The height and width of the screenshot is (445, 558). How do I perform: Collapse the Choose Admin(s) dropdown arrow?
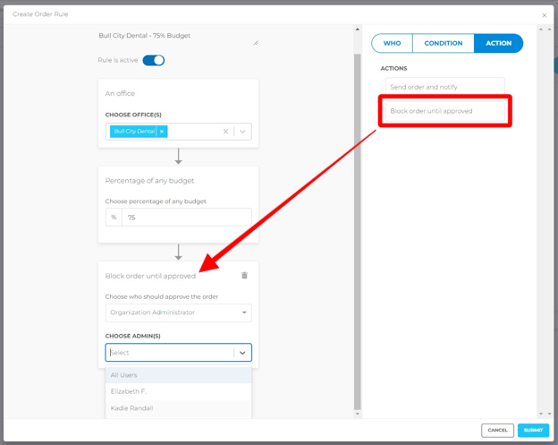click(x=242, y=353)
